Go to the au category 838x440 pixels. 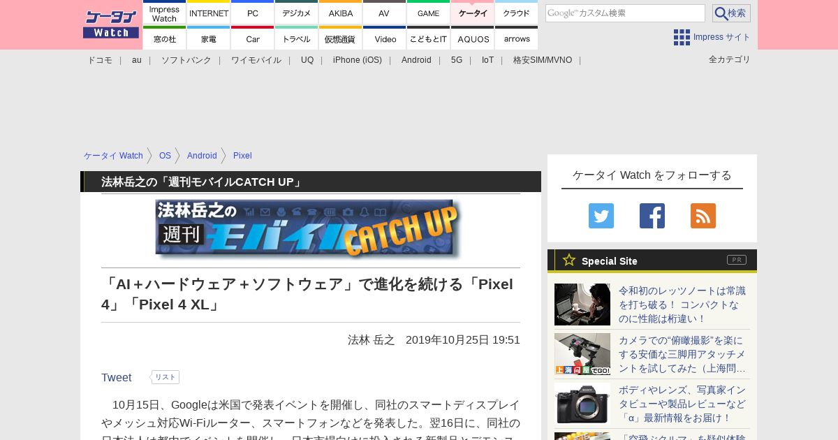point(137,60)
